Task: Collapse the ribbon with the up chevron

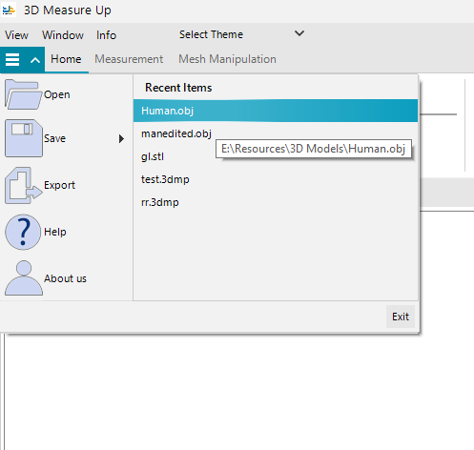Action: tap(35, 60)
